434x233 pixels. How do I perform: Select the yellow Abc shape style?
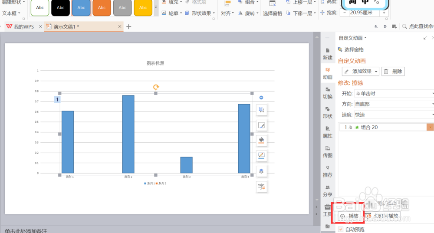[x=143, y=8]
